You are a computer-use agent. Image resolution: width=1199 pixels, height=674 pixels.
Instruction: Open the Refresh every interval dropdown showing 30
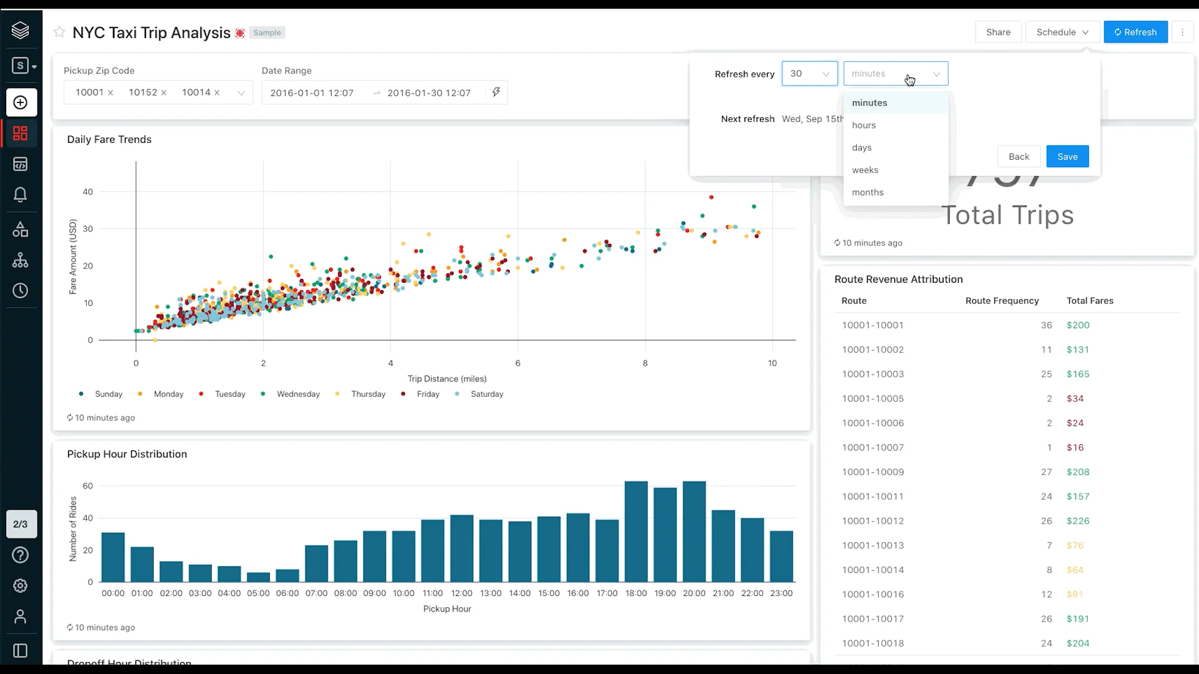tap(810, 73)
